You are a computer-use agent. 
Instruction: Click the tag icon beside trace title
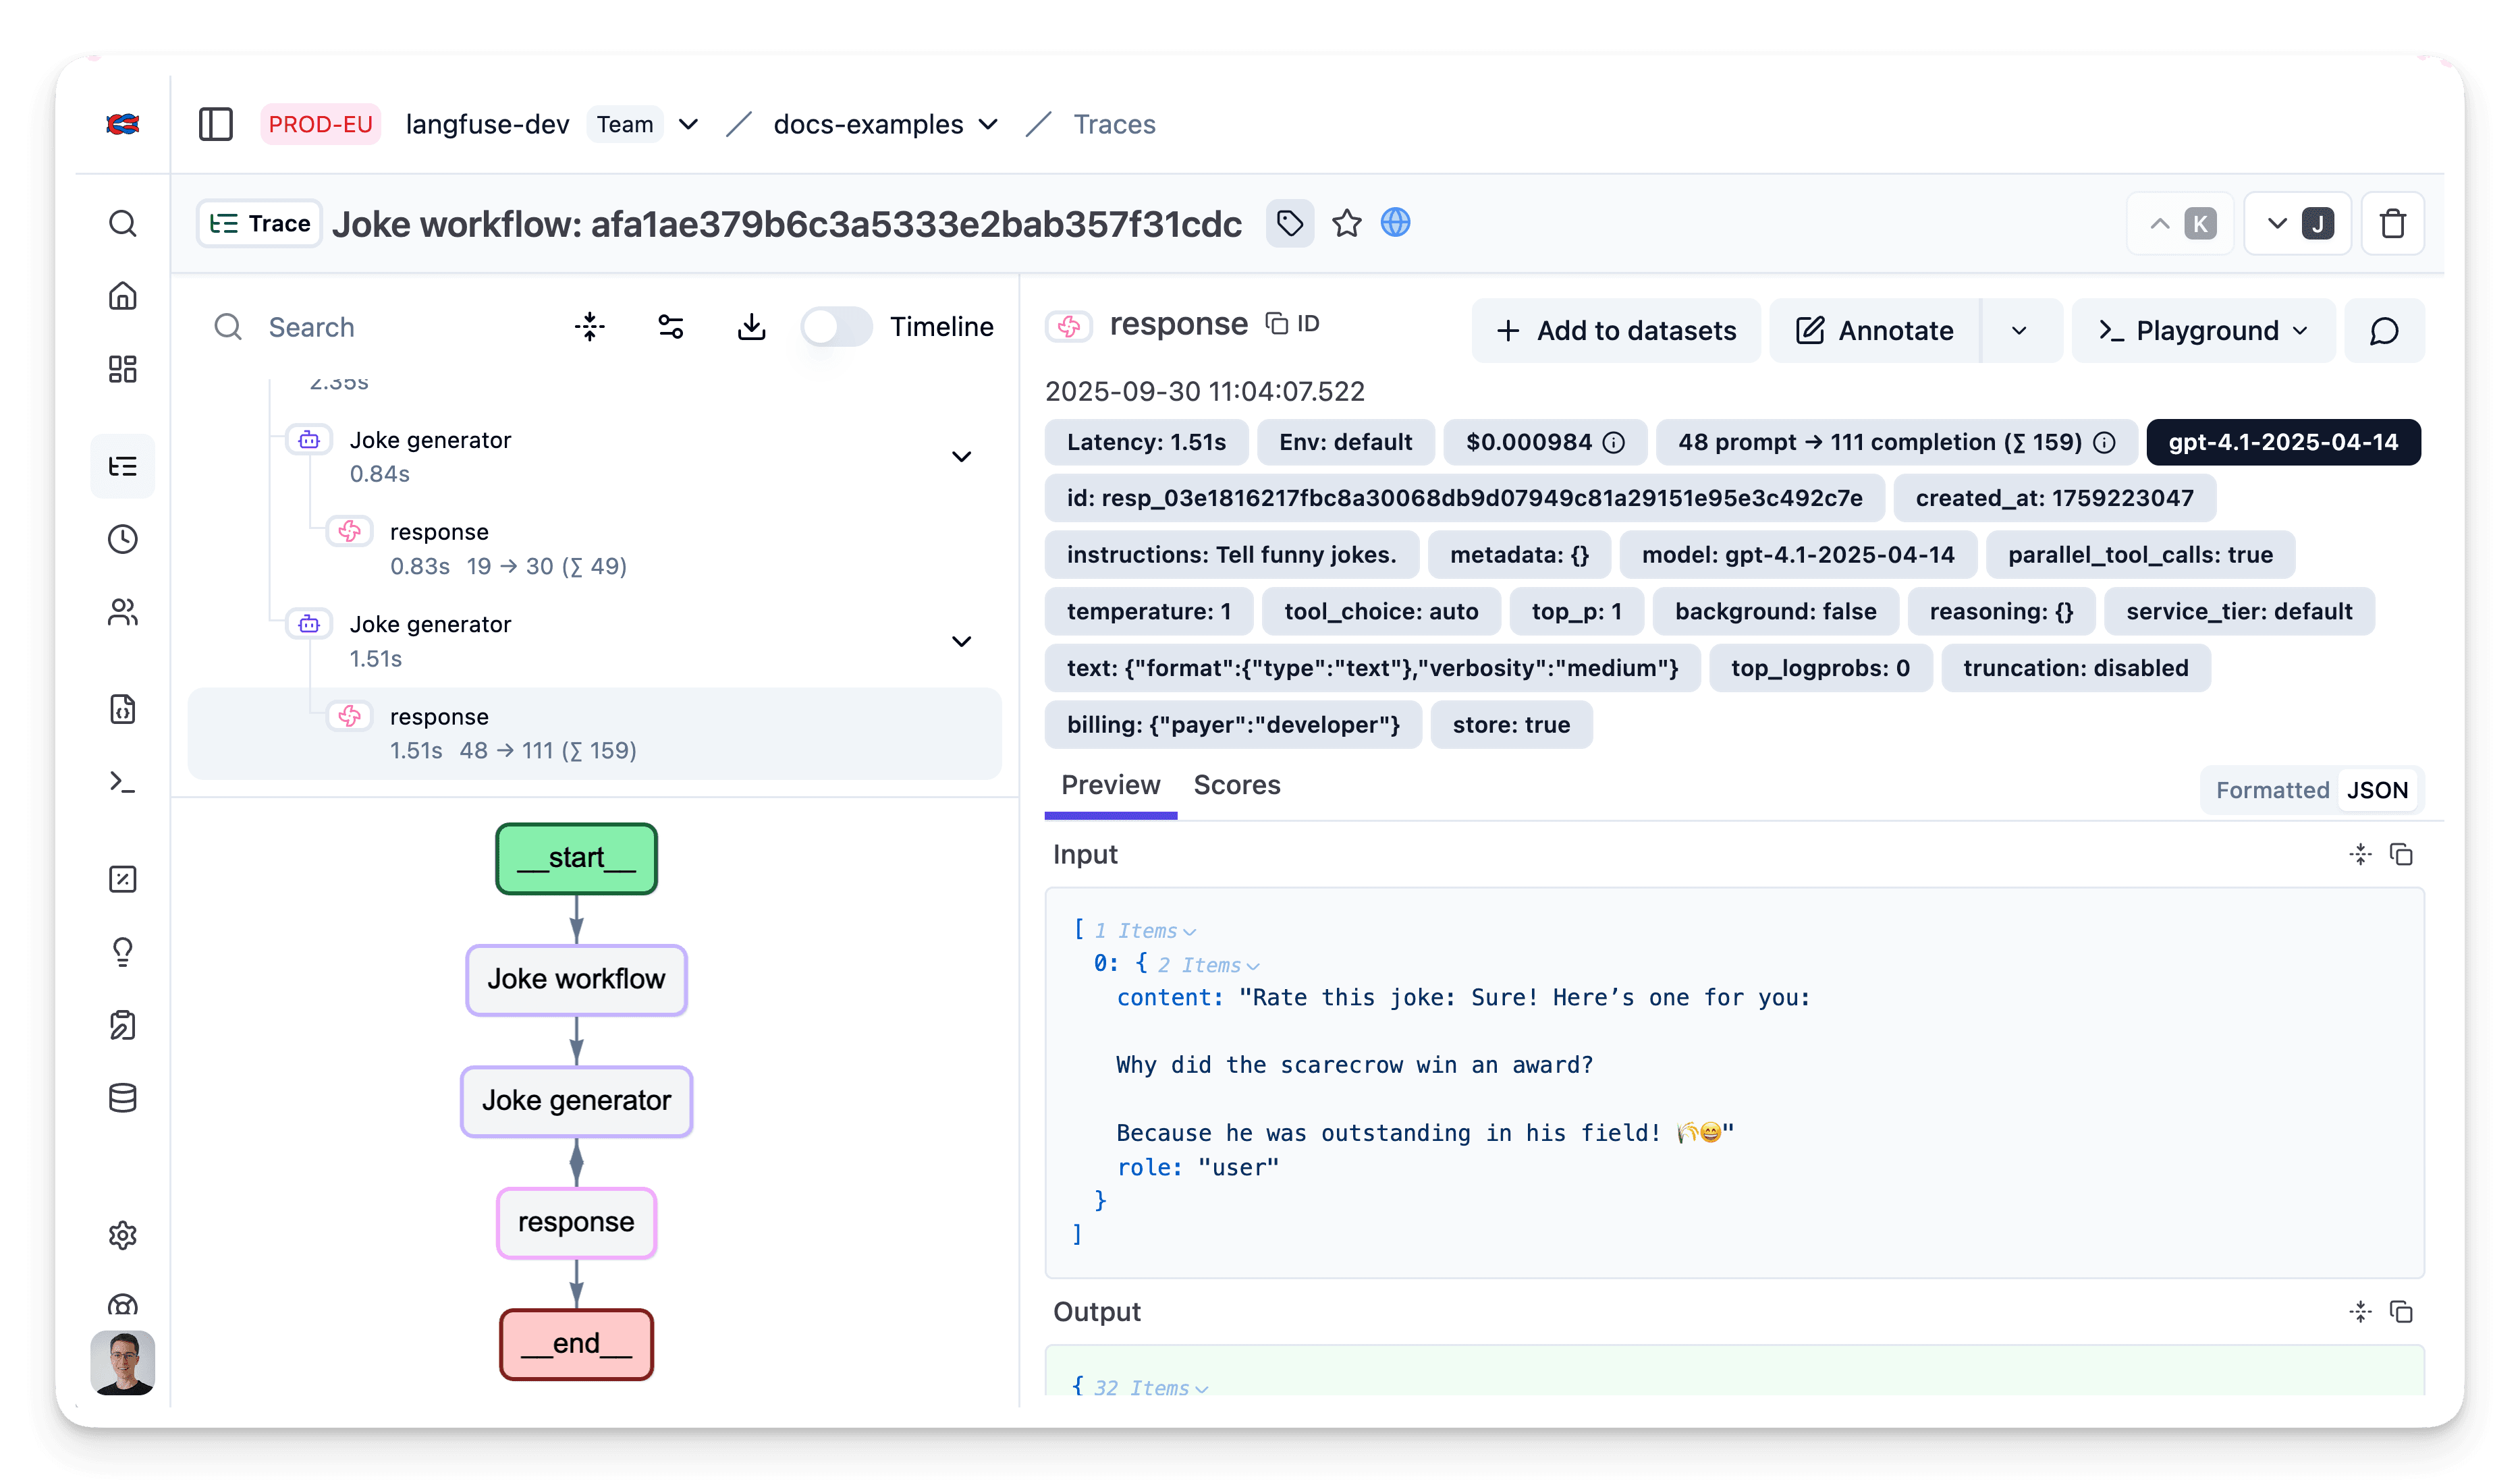point(1289,223)
